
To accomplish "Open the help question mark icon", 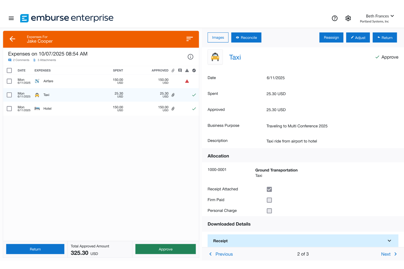I will coord(335,18).
